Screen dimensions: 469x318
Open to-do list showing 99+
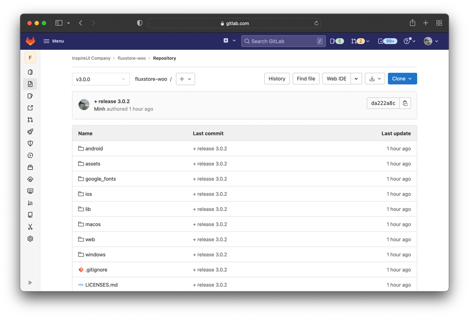(387, 41)
